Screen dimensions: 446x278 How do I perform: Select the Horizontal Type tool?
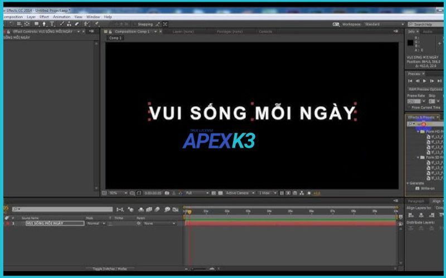pyautogui.click(x=52, y=24)
